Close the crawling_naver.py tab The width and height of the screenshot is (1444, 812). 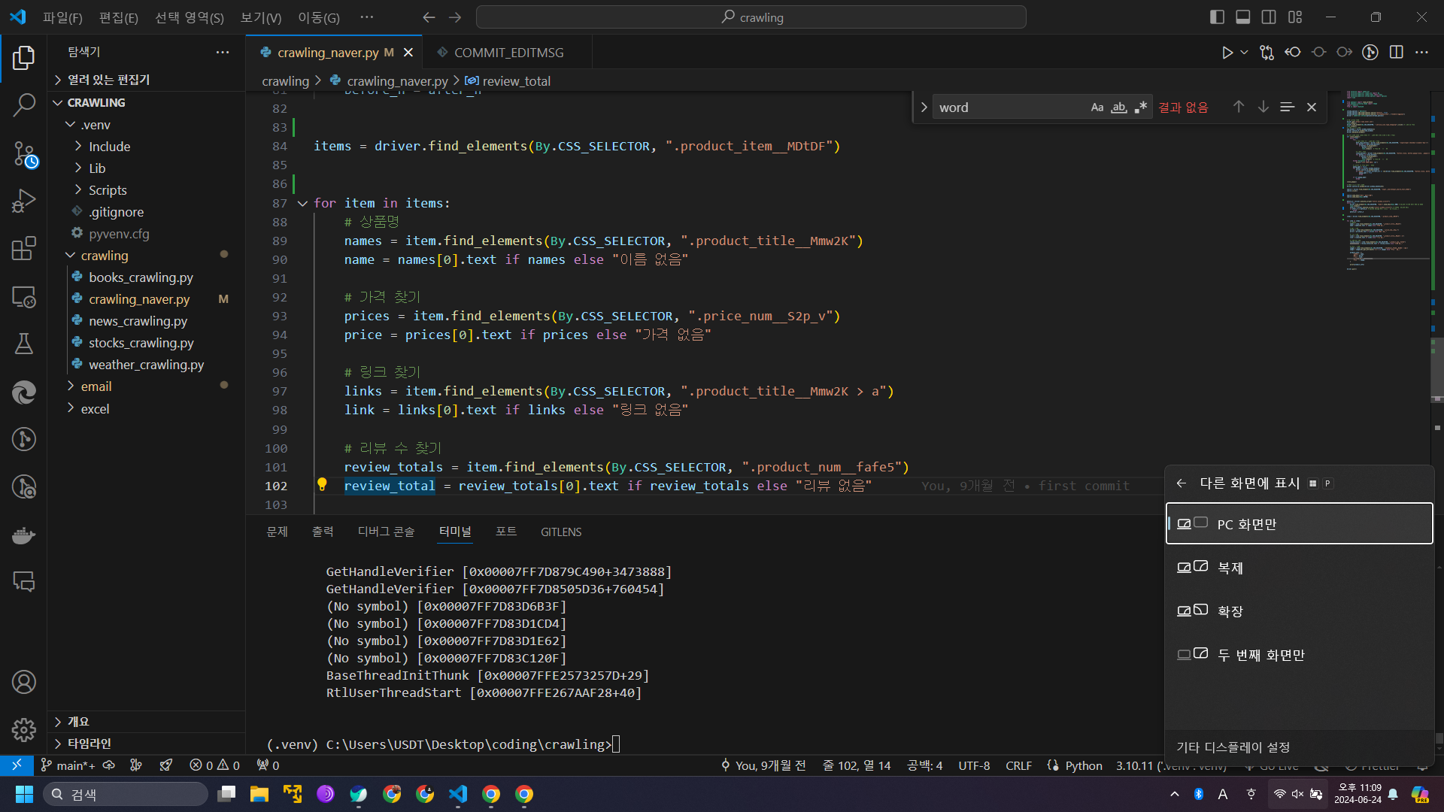click(x=408, y=53)
